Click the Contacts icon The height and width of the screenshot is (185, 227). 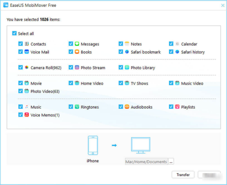pyautogui.click(x=27, y=44)
